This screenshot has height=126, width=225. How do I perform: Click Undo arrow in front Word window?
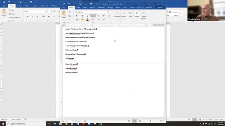(69, 4)
